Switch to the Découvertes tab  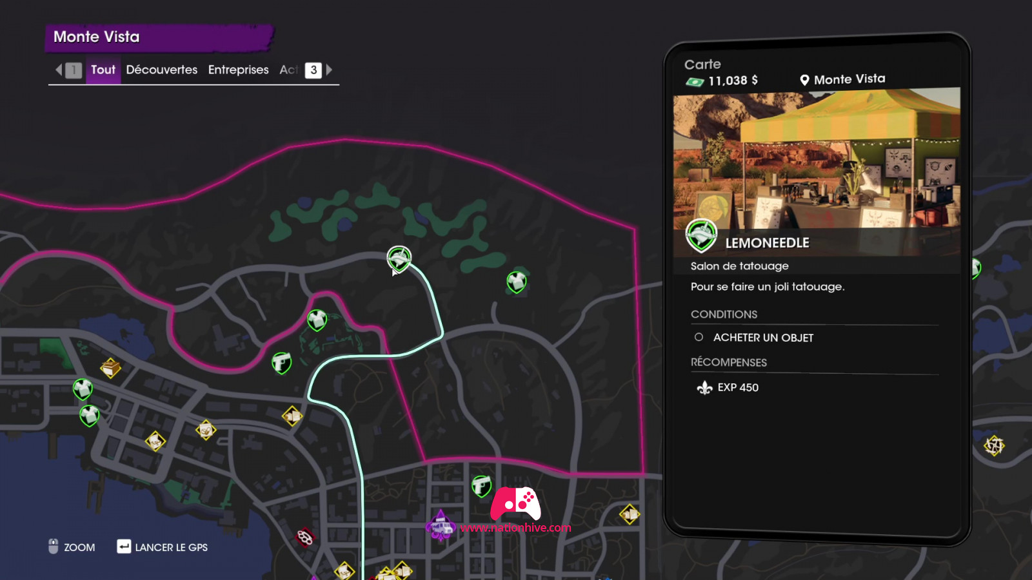tap(162, 70)
